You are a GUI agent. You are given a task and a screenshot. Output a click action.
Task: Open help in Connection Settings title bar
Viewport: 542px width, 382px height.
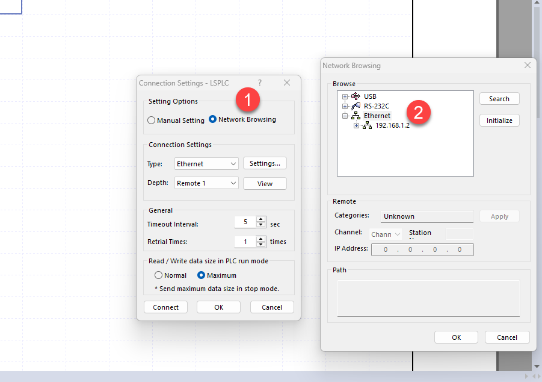coord(260,83)
